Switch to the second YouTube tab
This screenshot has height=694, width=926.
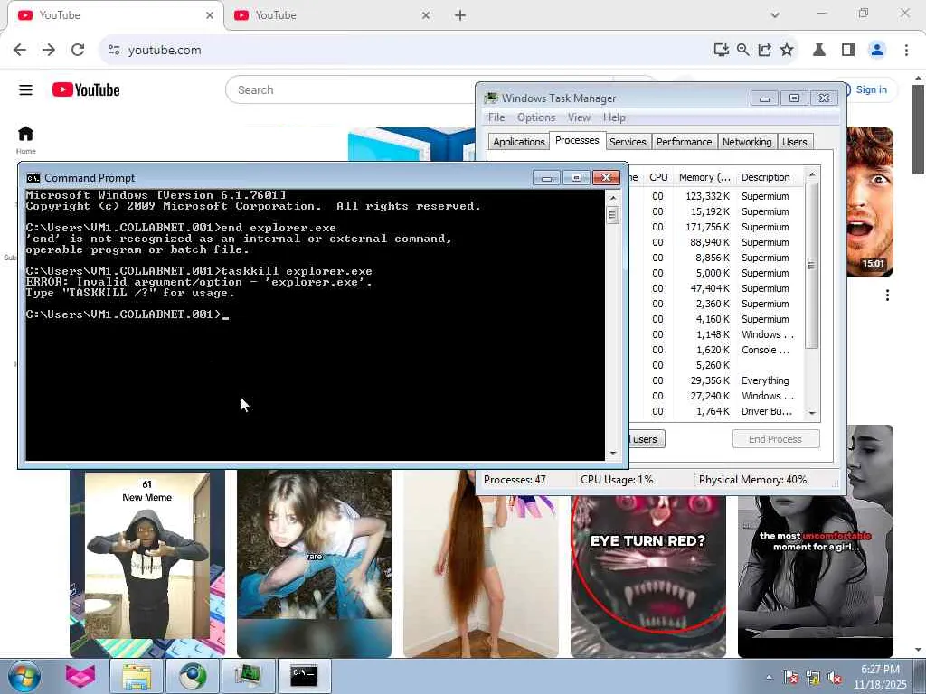(x=331, y=15)
